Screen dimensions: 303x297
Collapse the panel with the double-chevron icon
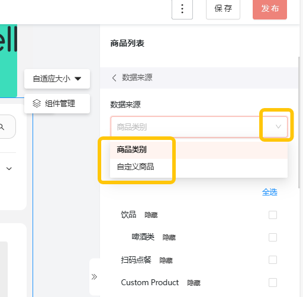tap(94, 277)
